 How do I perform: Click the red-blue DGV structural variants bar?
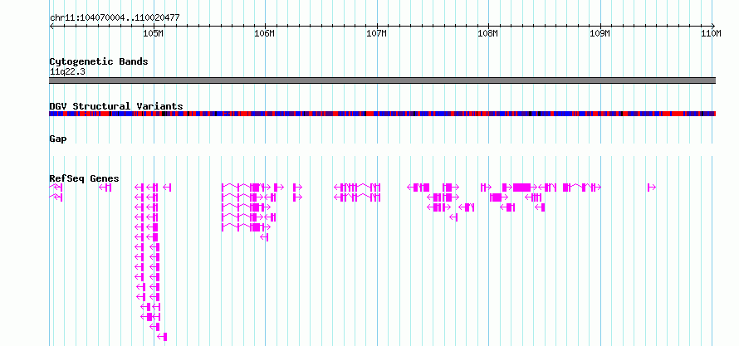tap(382, 114)
